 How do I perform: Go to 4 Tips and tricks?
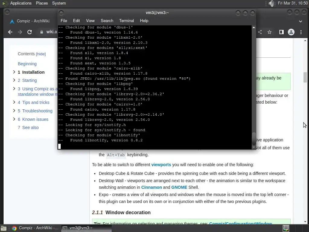(x=33, y=102)
